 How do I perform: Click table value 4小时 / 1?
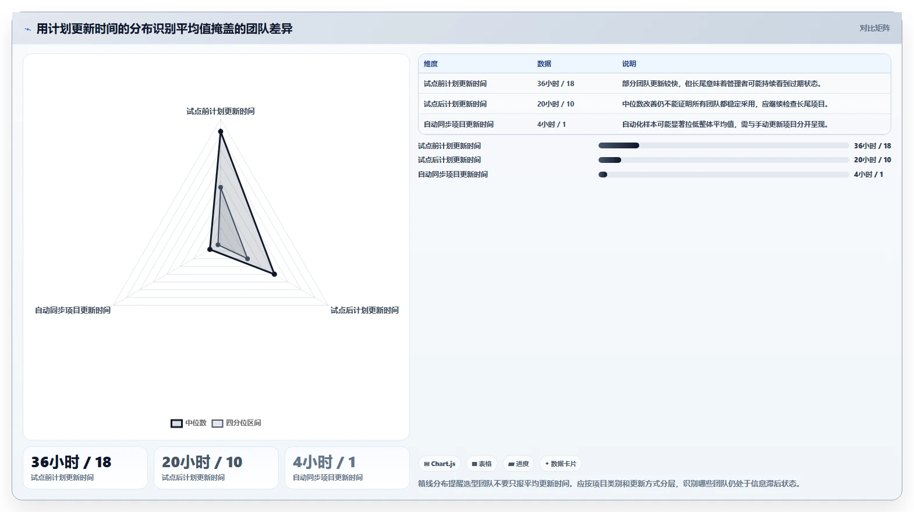[x=551, y=125]
